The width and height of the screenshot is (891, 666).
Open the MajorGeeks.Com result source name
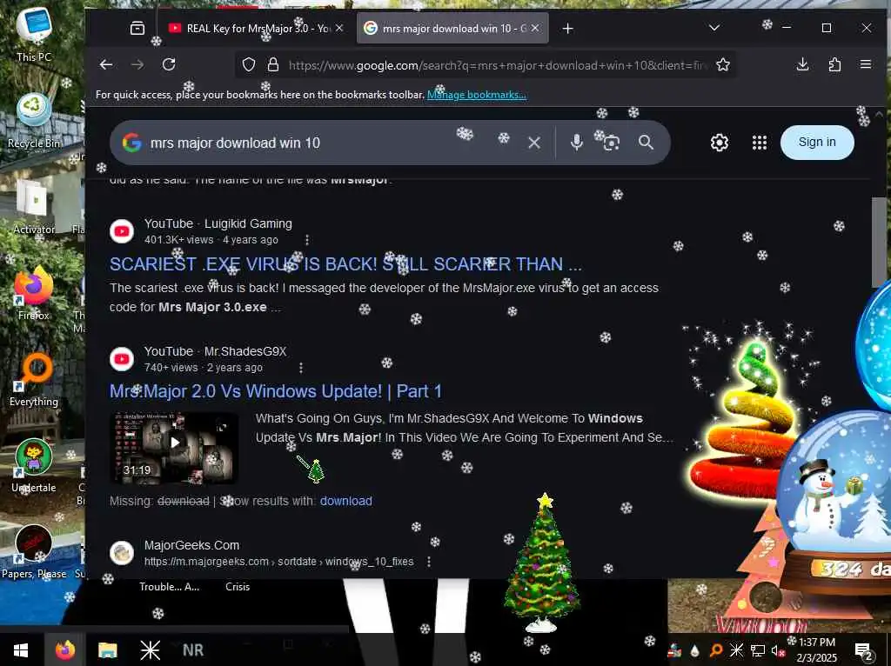191,545
